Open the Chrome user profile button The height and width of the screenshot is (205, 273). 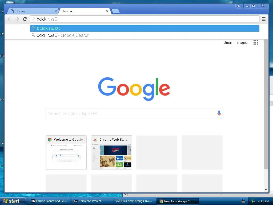(x=239, y=6)
